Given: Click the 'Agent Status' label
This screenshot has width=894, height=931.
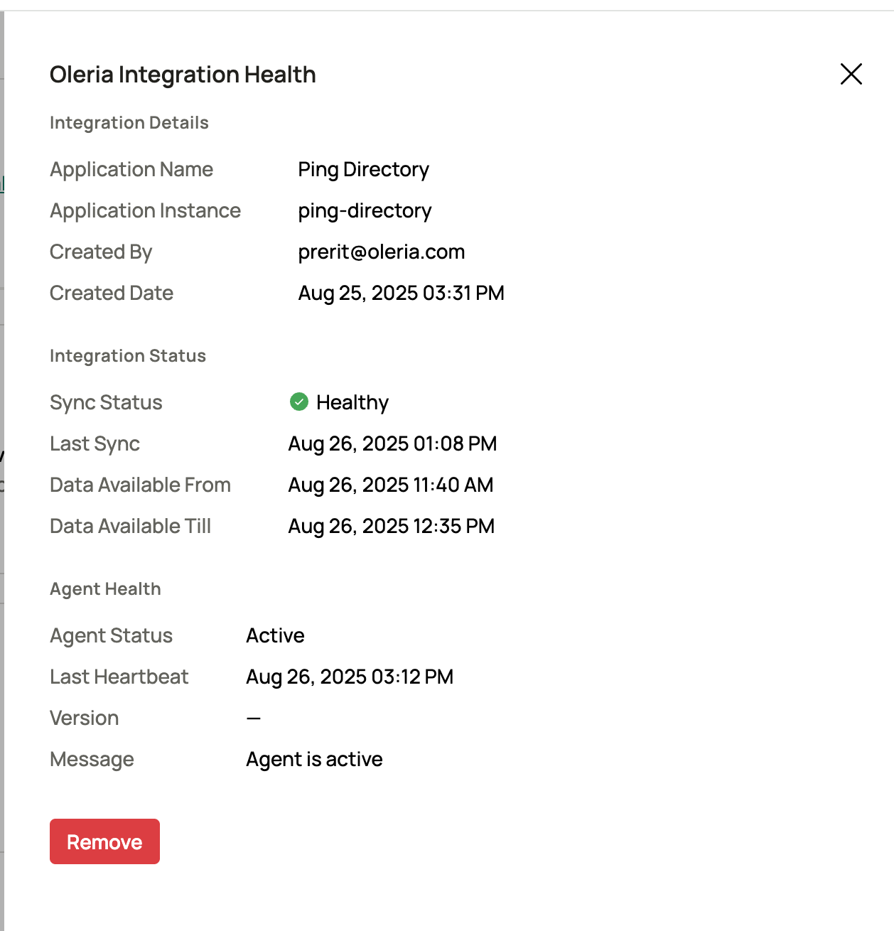Looking at the screenshot, I should pyautogui.click(x=111, y=636).
